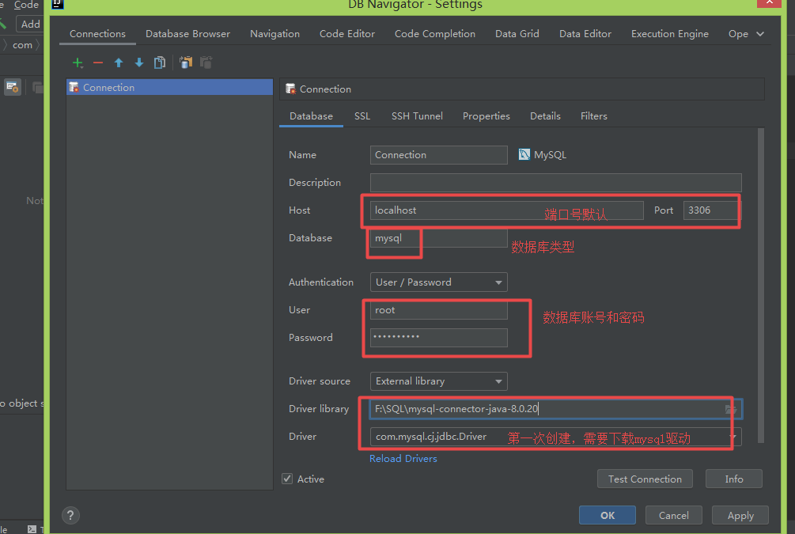The height and width of the screenshot is (534, 795).
Task: Move the connection up with the up arrow
Action: pyautogui.click(x=119, y=62)
